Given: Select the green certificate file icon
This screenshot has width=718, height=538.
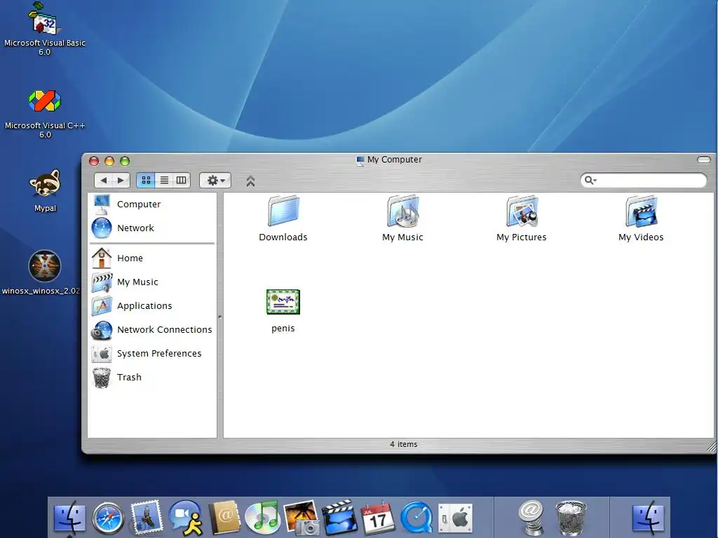Looking at the screenshot, I should tap(283, 302).
